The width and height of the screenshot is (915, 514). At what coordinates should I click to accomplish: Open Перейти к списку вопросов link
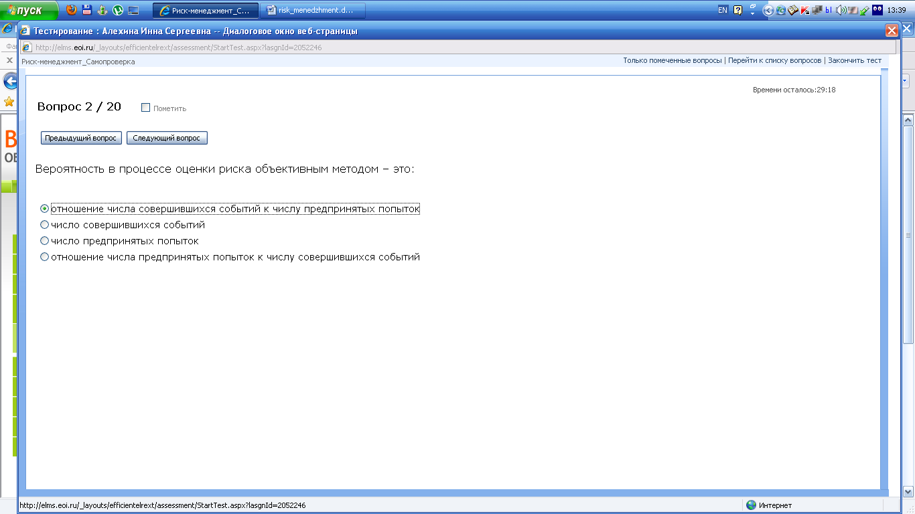point(774,60)
